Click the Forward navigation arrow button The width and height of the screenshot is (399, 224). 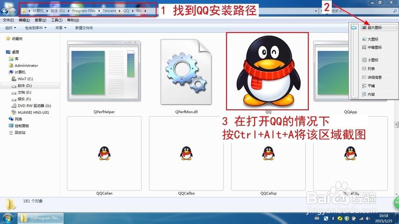tap(12, 11)
